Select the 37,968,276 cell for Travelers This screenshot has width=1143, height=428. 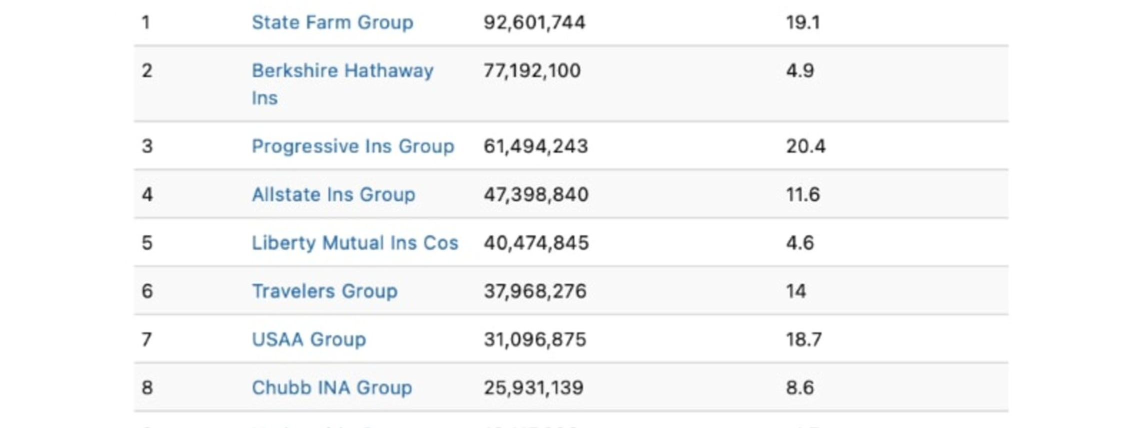coord(535,291)
